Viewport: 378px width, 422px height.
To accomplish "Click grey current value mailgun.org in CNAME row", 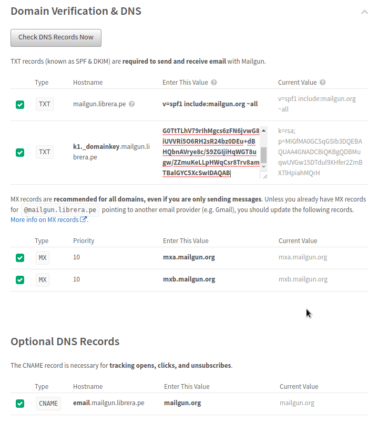I will point(297,403).
